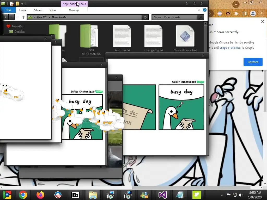This screenshot has width=267, height=200.
Task: Open Chrome tab search chevron button
Action: click(236, 4)
